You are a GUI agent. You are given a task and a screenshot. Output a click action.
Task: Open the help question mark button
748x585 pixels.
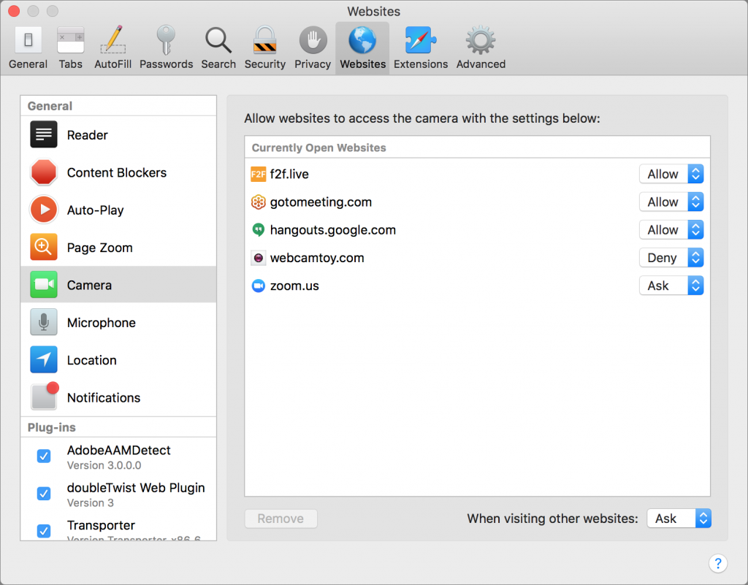718,563
